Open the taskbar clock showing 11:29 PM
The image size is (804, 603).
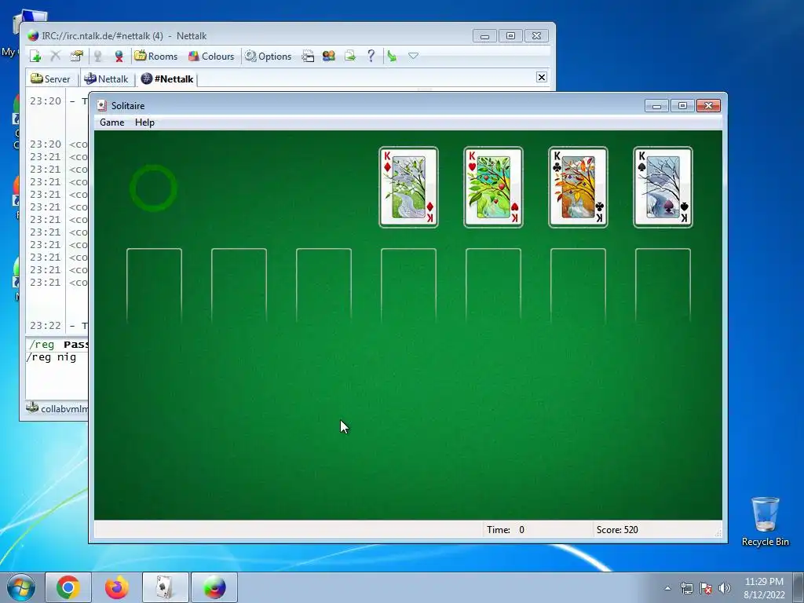764,588
